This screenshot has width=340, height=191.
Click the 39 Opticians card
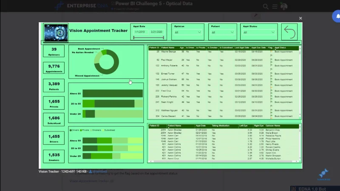tap(54, 51)
